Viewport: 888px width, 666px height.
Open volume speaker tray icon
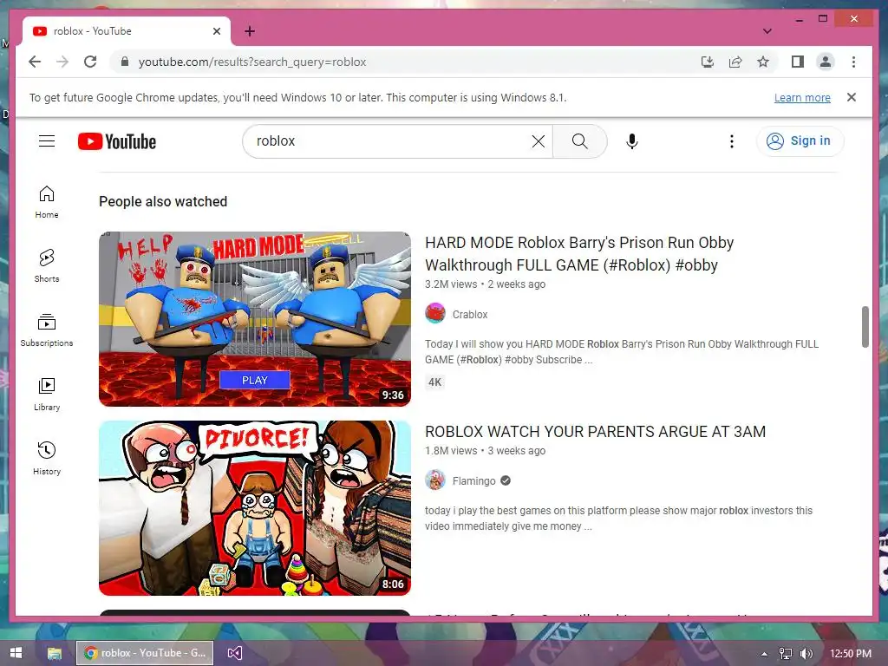(x=806, y=654)
